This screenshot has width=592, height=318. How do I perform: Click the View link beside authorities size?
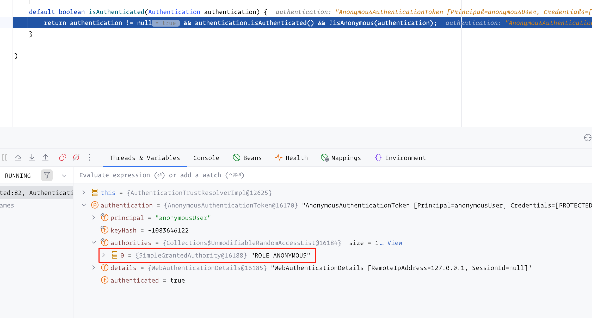pos(394,243)
